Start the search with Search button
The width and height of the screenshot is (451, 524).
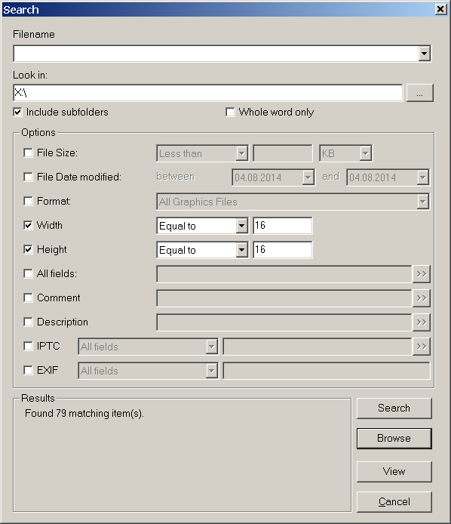click(x=394, y=408)
